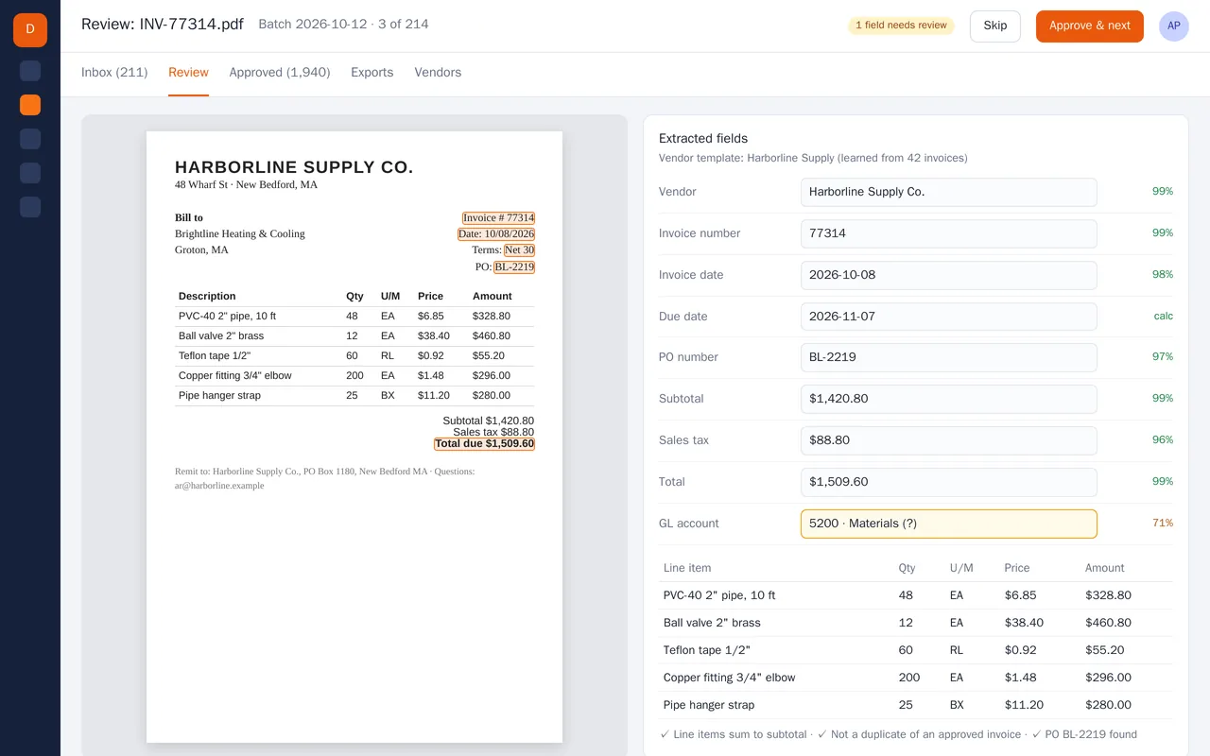Image resolution: width=1210 pixels, height=756 pixels.
Task: Click the 'Line item' column header
Action: (687, 568)
